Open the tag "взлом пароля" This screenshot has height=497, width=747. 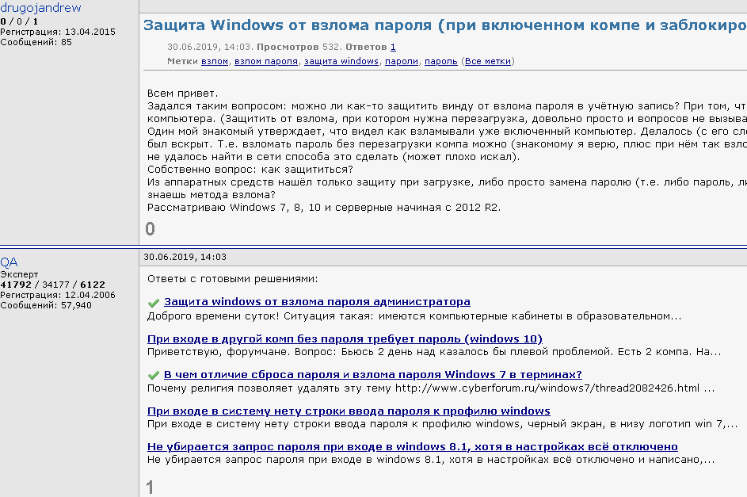click(x=266, y=62)
